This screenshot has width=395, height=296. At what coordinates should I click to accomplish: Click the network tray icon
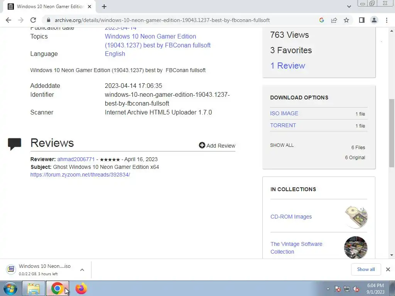347,289
